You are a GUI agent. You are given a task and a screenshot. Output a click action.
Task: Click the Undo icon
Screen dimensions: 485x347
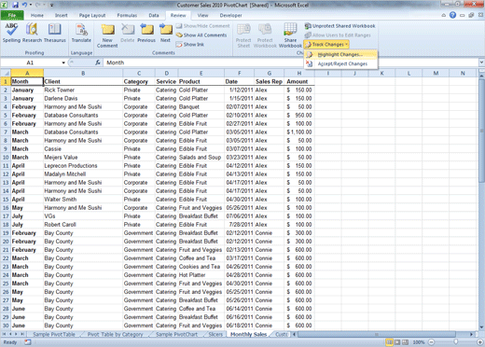24,5
